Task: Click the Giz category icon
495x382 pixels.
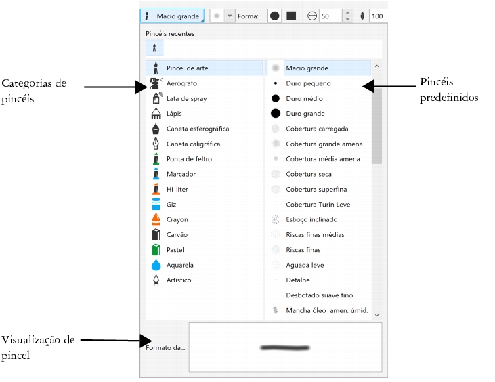Action: [x=156, y=205]
